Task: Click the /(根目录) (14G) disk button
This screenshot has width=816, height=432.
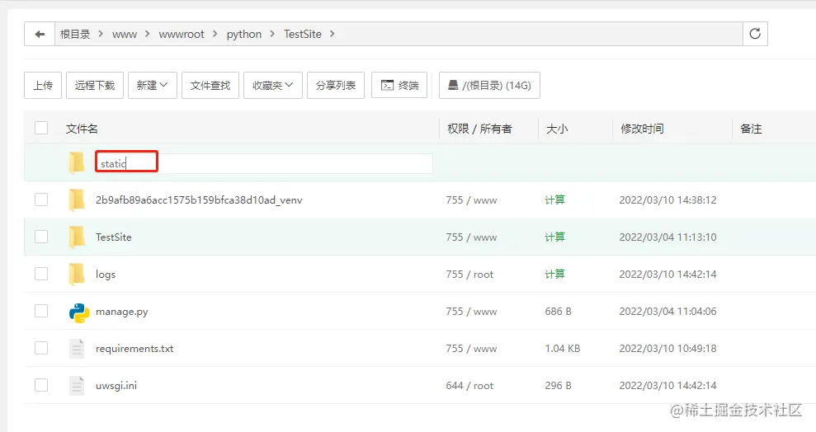Action: click(x=490, y=85)
